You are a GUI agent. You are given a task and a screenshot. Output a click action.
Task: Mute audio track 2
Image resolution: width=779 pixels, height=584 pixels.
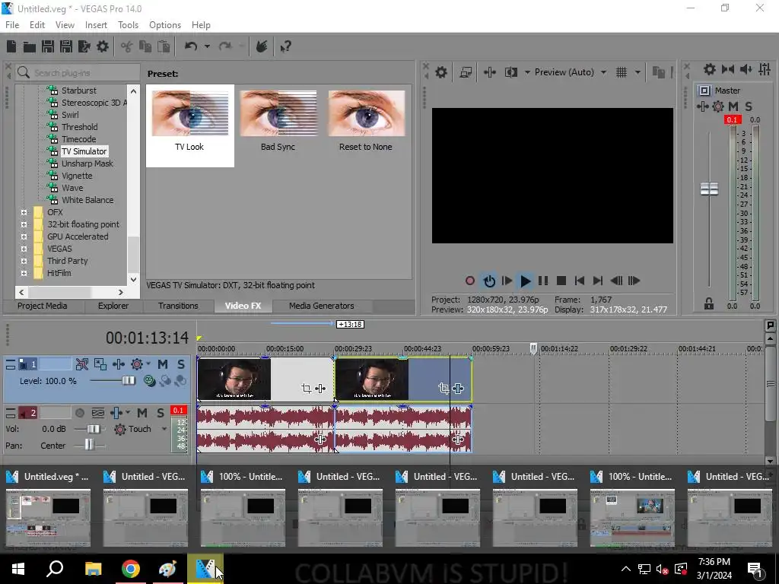pos(142,413)
